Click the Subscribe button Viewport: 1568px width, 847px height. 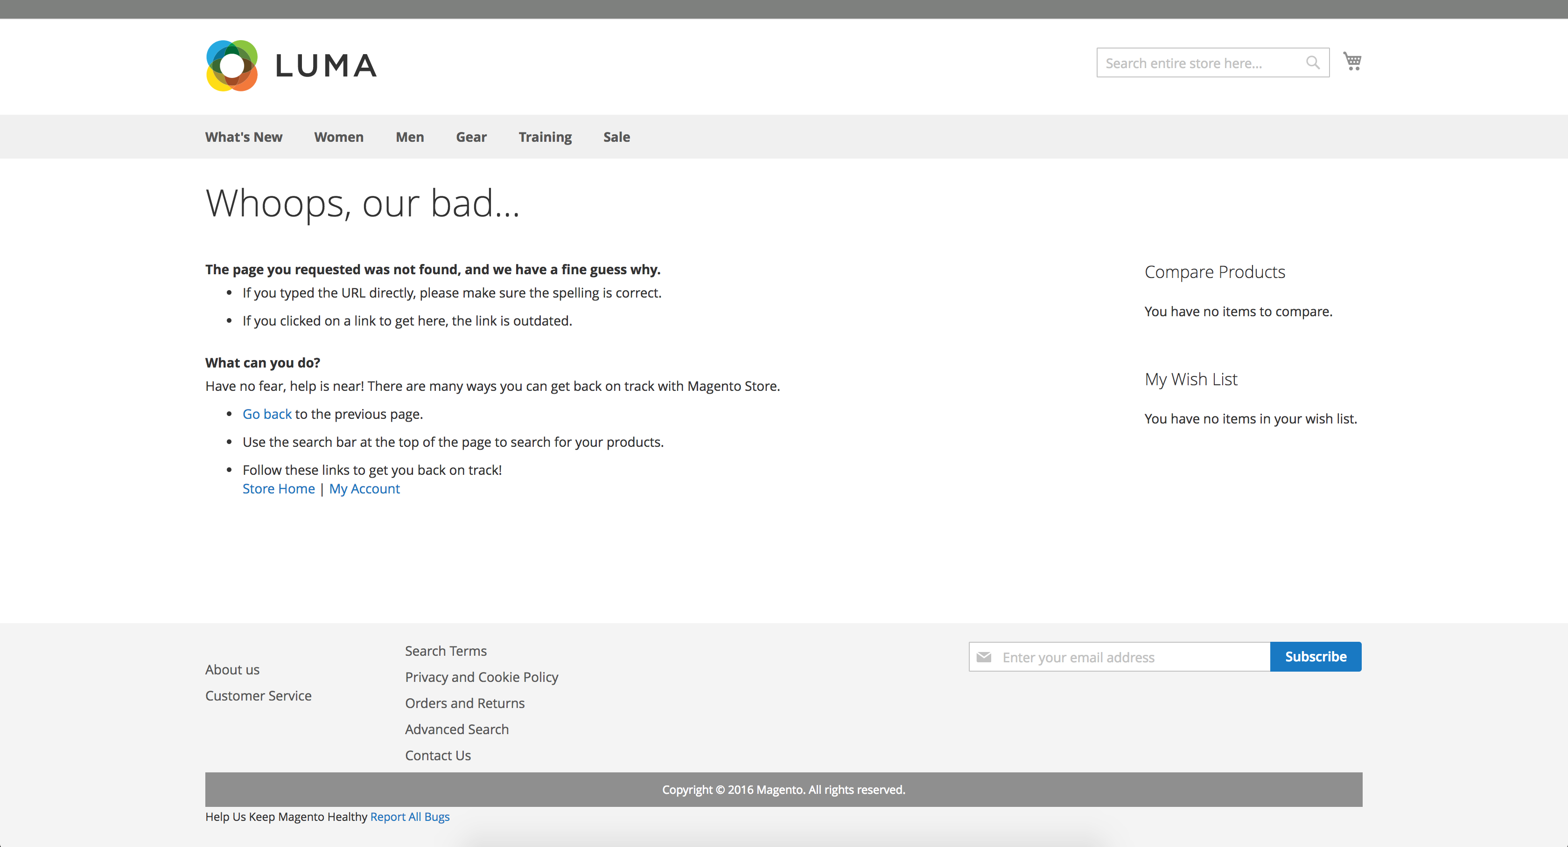click(x=1316, y=656)
